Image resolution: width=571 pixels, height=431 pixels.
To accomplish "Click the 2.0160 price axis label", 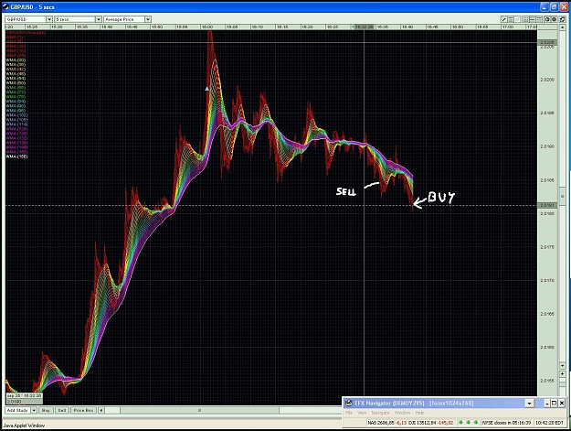I will [547, 347].
